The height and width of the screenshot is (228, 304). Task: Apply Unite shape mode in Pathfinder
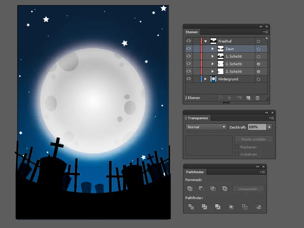tap(190, 188)
